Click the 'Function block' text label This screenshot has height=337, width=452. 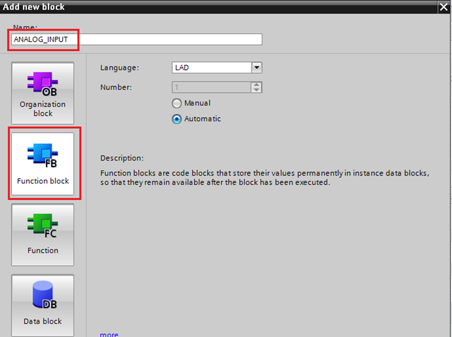tap(43, 181)
